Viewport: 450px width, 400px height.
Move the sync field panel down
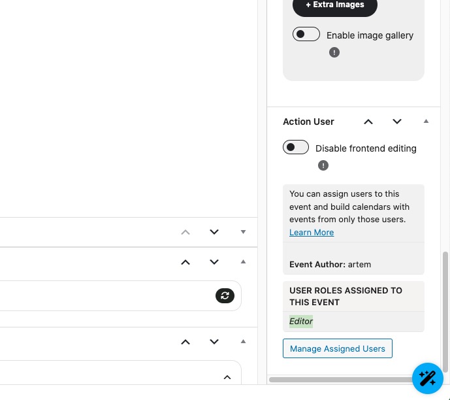pos(214,262)
